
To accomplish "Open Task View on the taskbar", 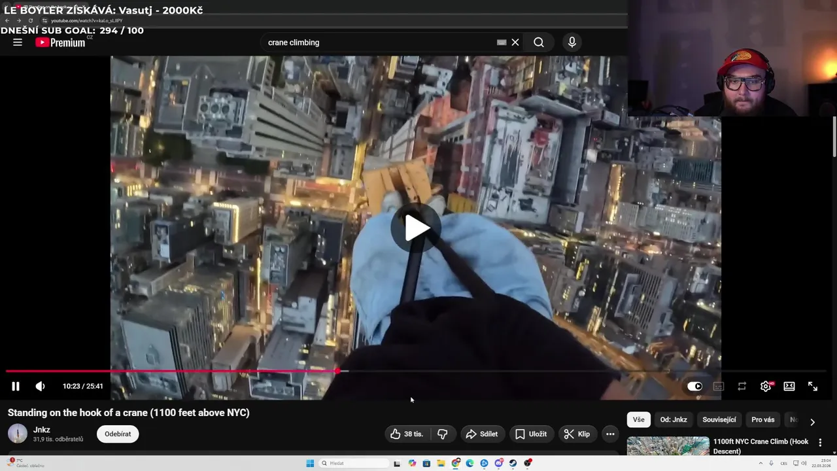I will pyautogui.click(x=397, y=463).
